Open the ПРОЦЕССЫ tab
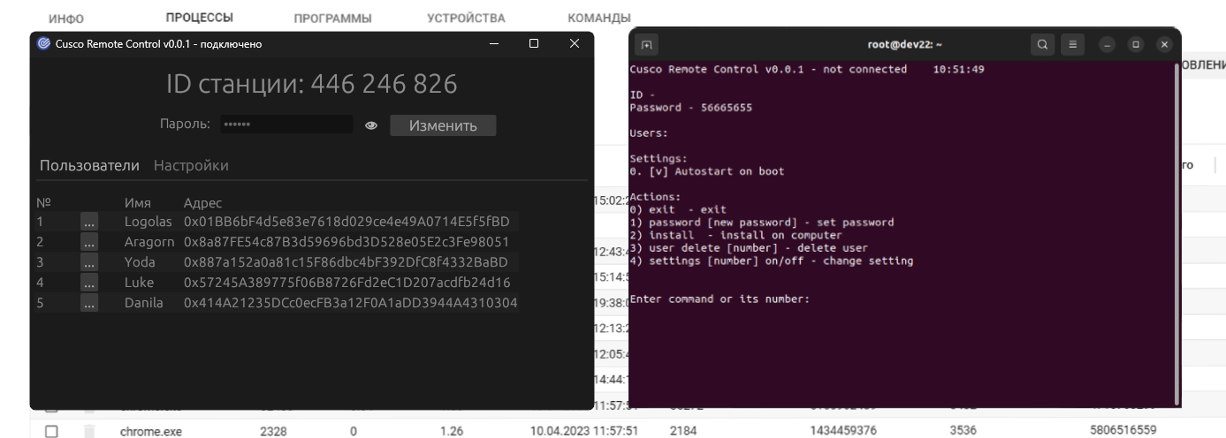The height and width of the screenshot is (438, 1226). click(x=200, y=18)
